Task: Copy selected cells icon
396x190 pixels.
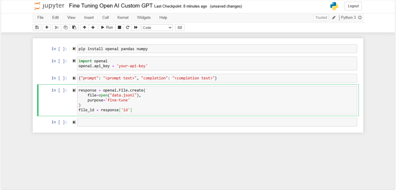Action: coord(65,27)
